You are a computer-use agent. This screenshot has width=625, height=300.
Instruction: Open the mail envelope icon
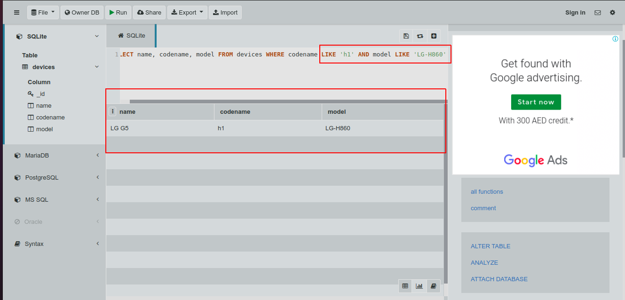point(598,13)
